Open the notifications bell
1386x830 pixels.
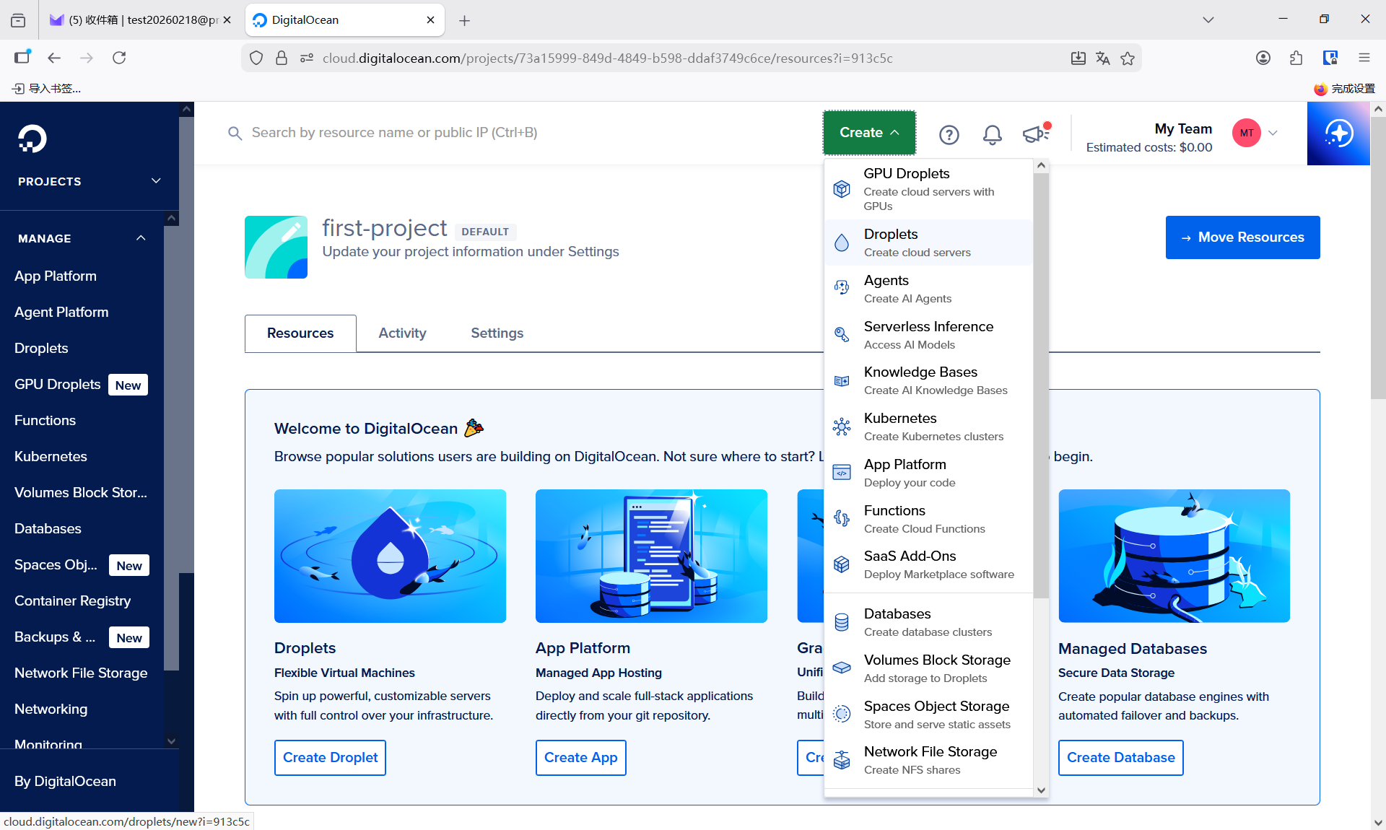point(992,134)
